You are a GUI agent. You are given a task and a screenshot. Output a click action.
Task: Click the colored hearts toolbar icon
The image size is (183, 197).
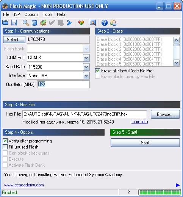point(81,23)
